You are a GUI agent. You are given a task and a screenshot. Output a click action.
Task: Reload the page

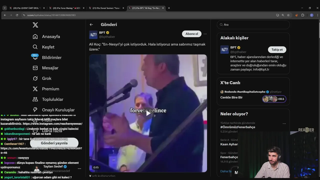pos(17,15)
